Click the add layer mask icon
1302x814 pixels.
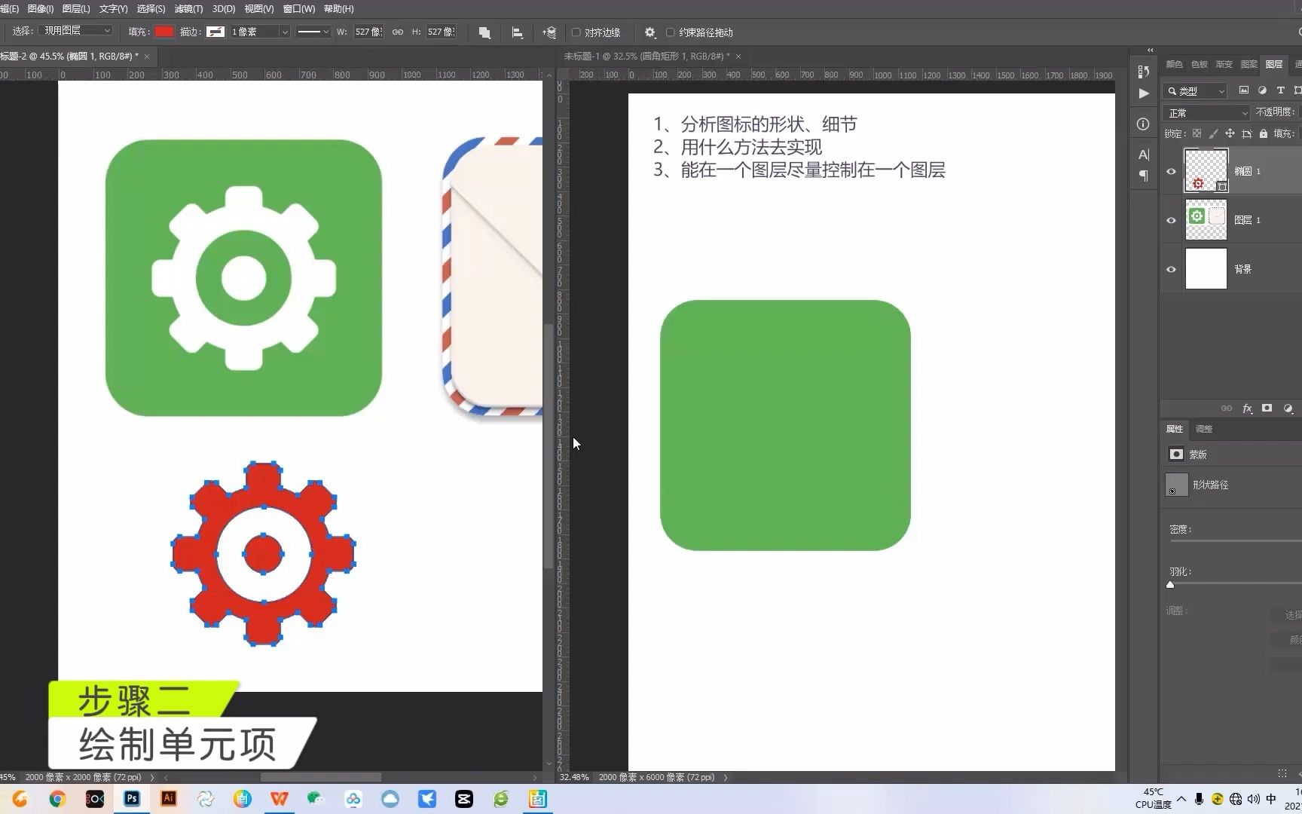coord(1267,409)
